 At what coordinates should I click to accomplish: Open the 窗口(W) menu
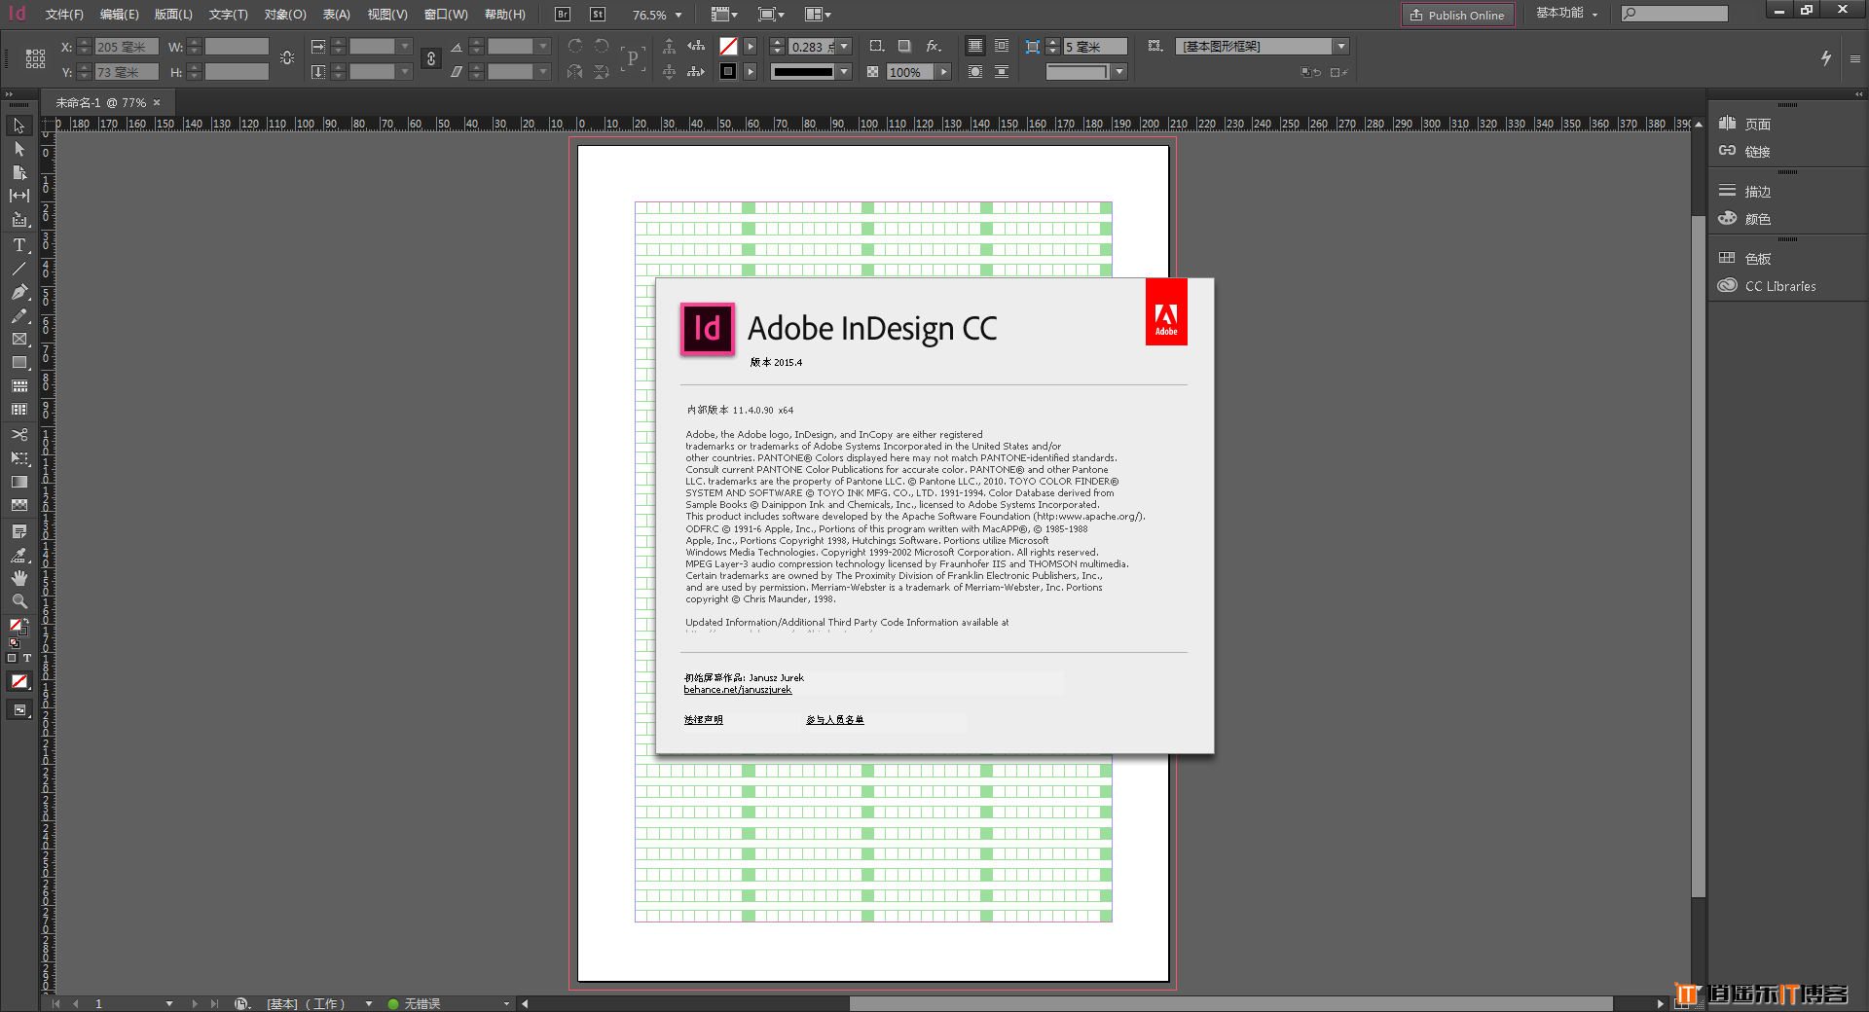446,15
